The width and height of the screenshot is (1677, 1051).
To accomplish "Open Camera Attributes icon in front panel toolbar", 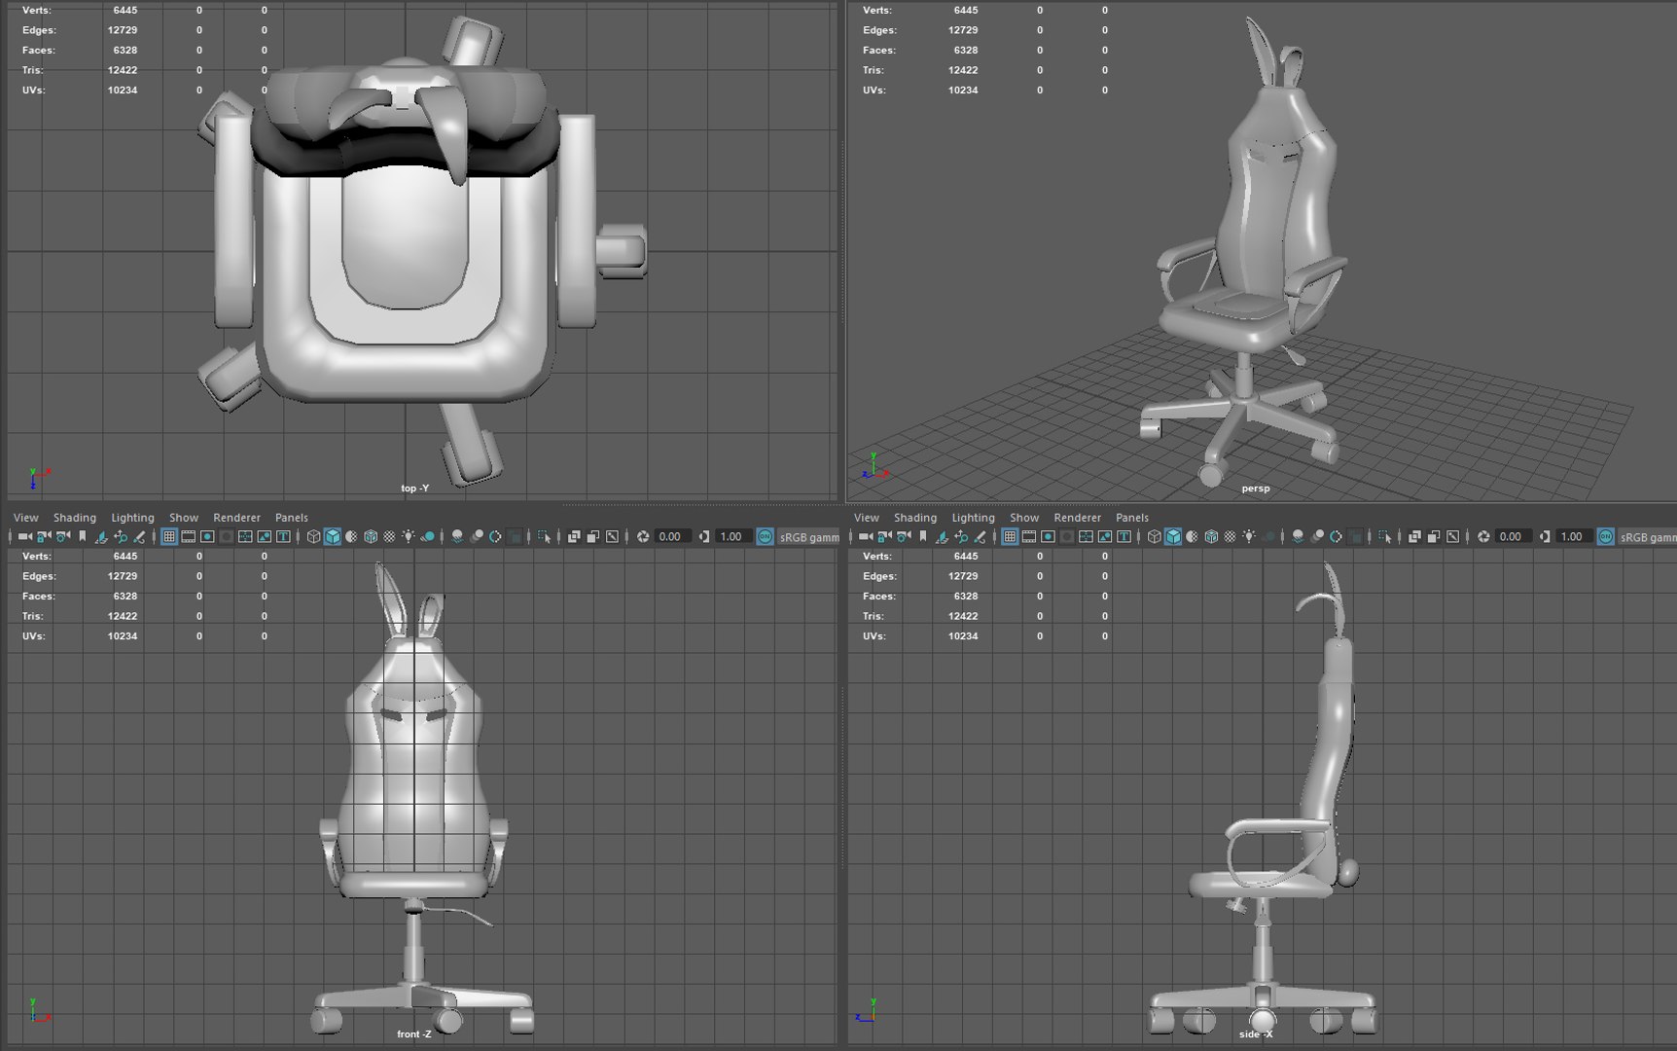I will tap(63, 536).
